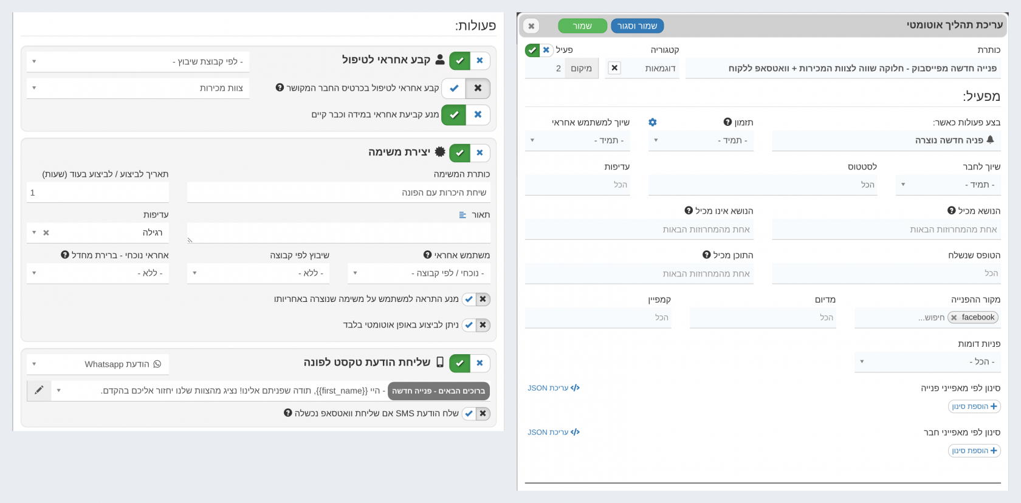Click the help icon next to הנושא מכיל
This screenshot has height=503, width=1021.
[951, 211]
